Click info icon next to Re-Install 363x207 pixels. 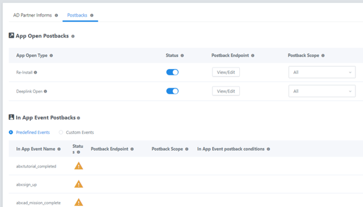pos(35,72)
